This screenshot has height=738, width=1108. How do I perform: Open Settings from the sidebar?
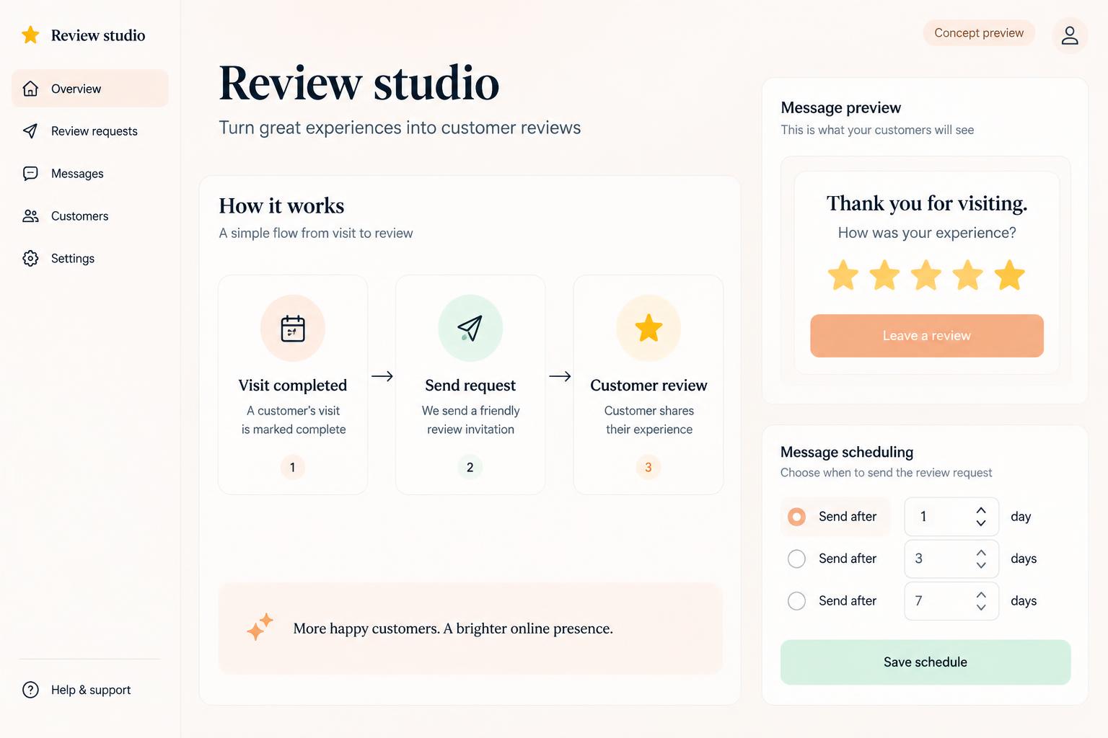tap(90, 258)
